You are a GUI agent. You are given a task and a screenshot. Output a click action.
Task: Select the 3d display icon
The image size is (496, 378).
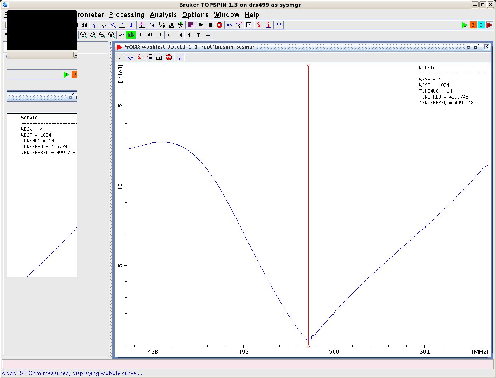[x=84, y=24]
